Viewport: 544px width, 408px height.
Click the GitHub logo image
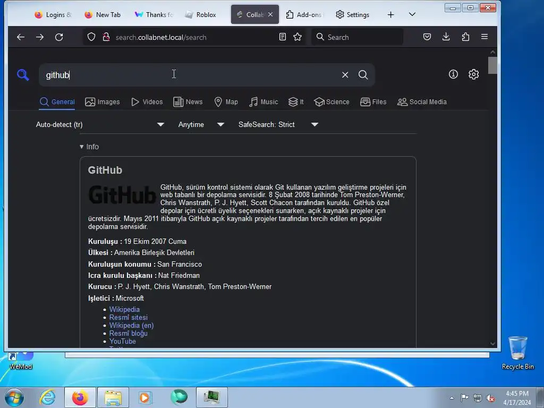click(123, 194)
